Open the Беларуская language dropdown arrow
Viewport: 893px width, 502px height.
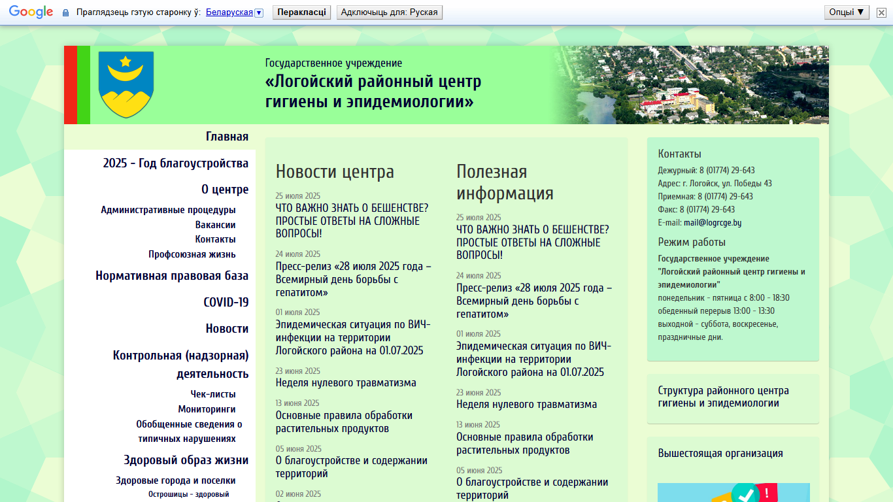click(259, 12)
